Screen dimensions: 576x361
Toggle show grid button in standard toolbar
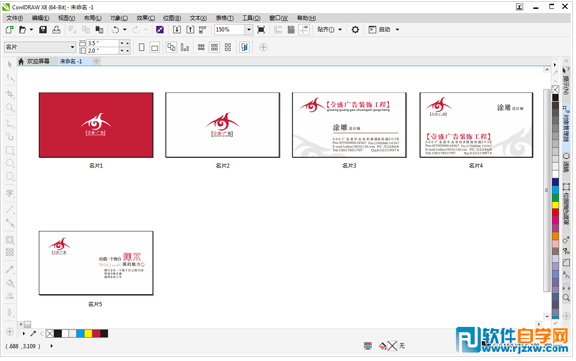(x=291, y=30)
